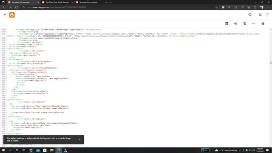
Task: Collapse the b:includable id='pageList' fold arrow
Action: [6, 119]
